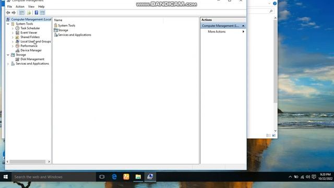Switch to large icons view in background window
The width and height of the screenshot is (334, 188).
[x=273, y=136]
